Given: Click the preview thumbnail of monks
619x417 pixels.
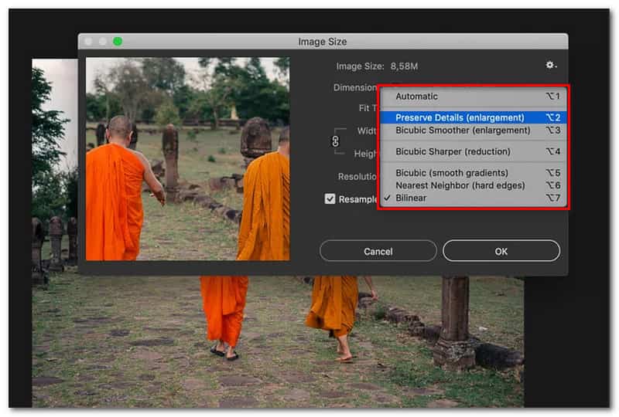Looking at the screenshot, I should point(187,159).
